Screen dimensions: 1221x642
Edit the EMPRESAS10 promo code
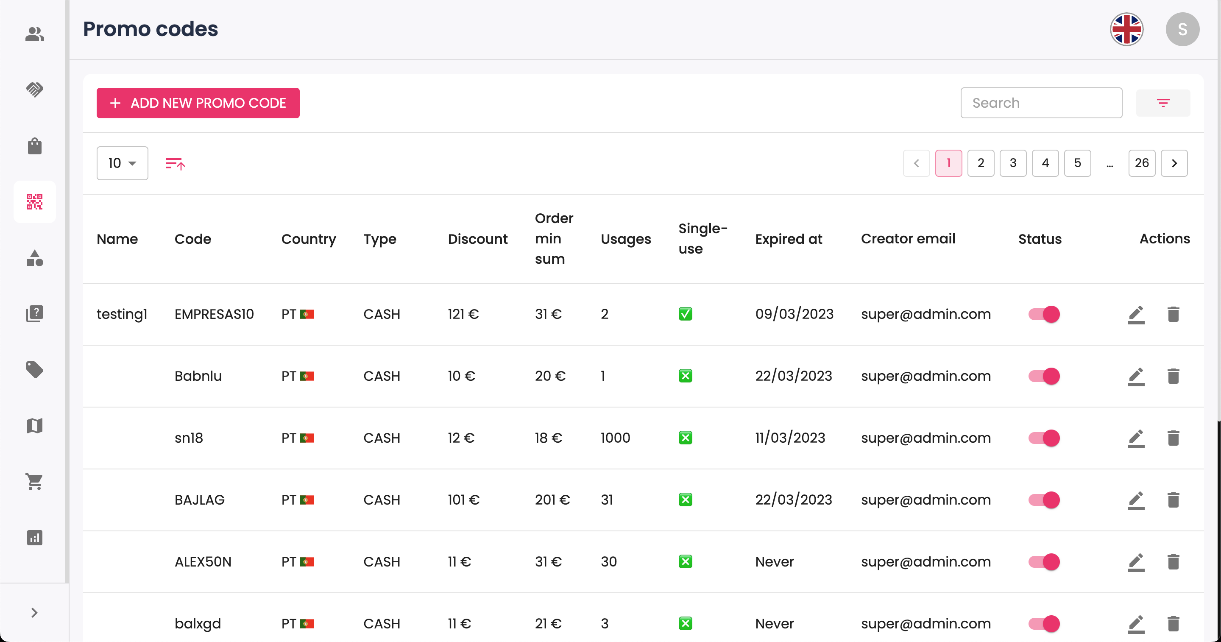coord(1136,314)
